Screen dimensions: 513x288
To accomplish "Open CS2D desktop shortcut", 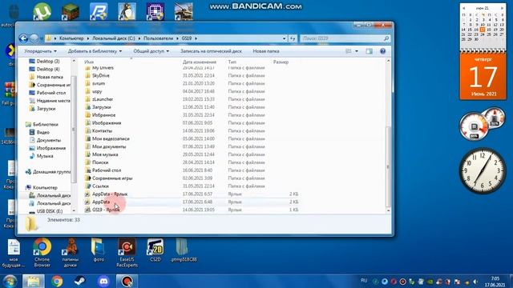I will pos(155,250).
